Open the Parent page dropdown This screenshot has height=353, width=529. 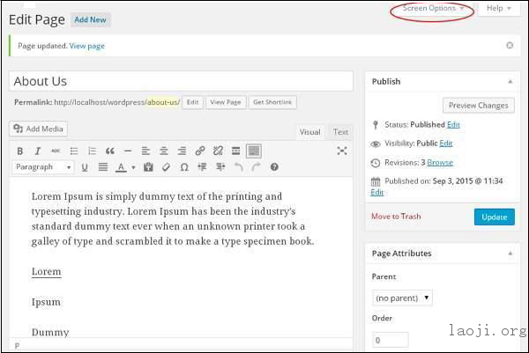coord(402,298)
